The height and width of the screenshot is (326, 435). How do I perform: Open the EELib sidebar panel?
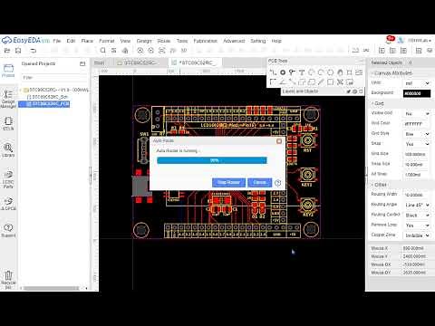pyautogui.click(x=8, y=124)
